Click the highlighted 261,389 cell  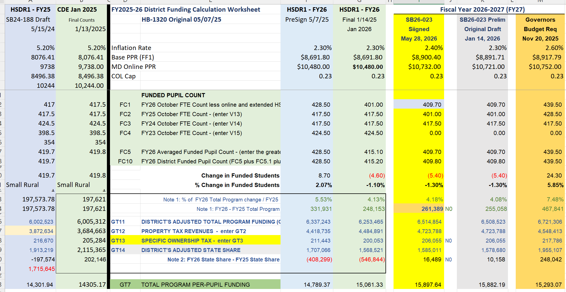point(419,209)
